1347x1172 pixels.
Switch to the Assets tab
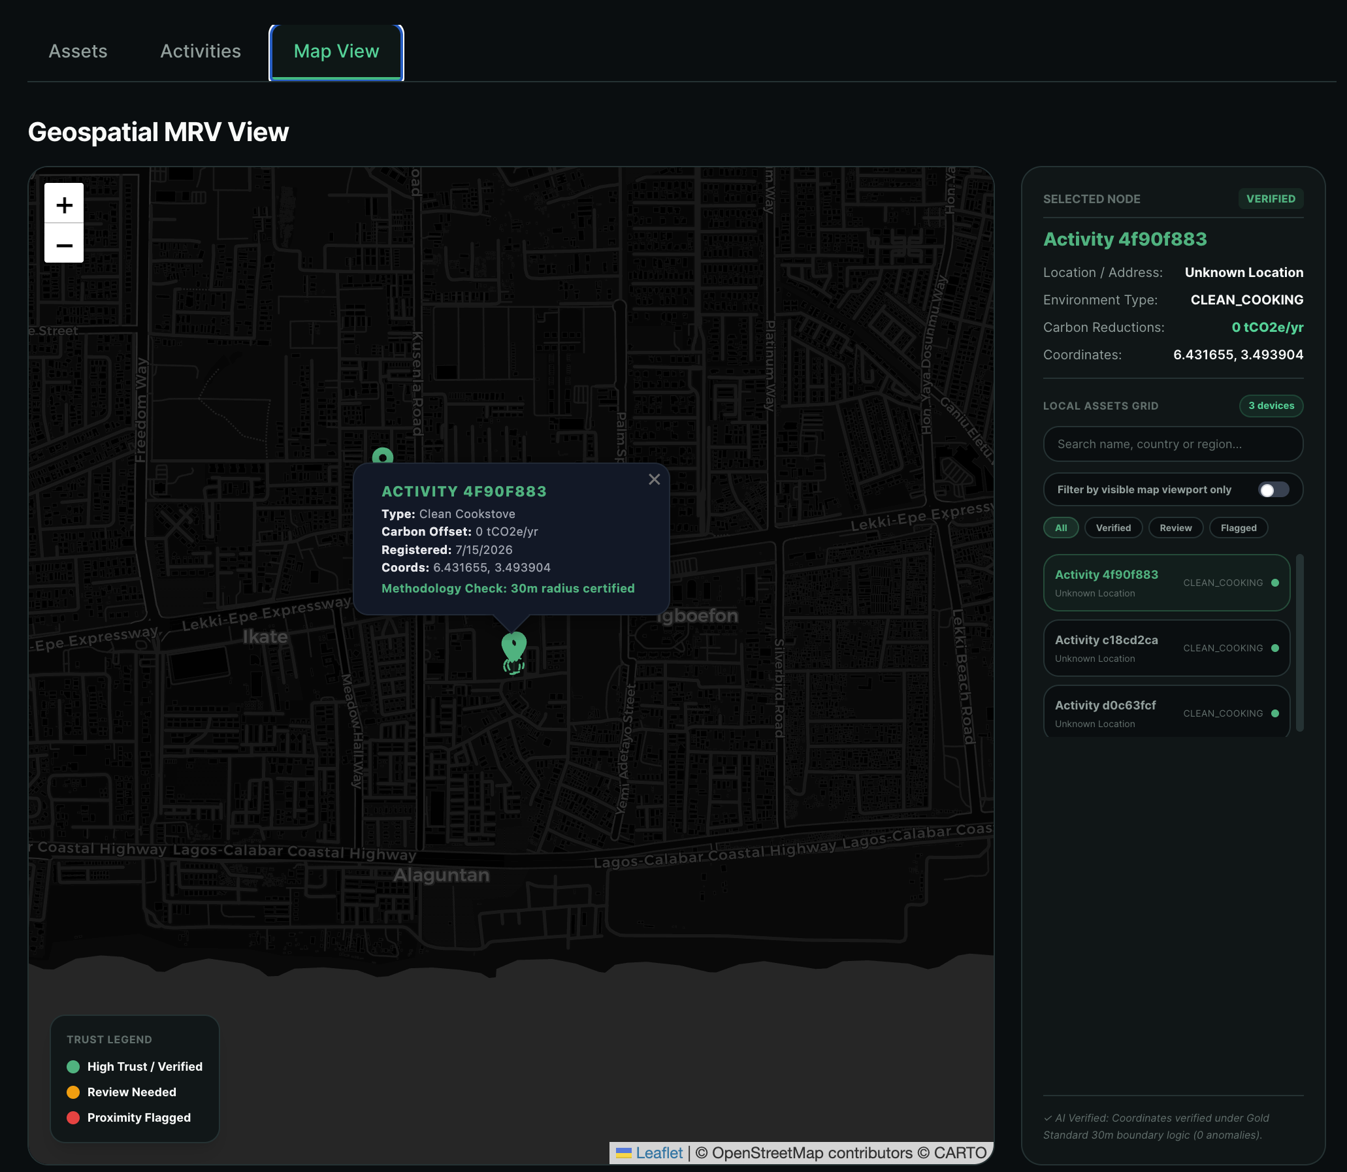click(78, 51)
